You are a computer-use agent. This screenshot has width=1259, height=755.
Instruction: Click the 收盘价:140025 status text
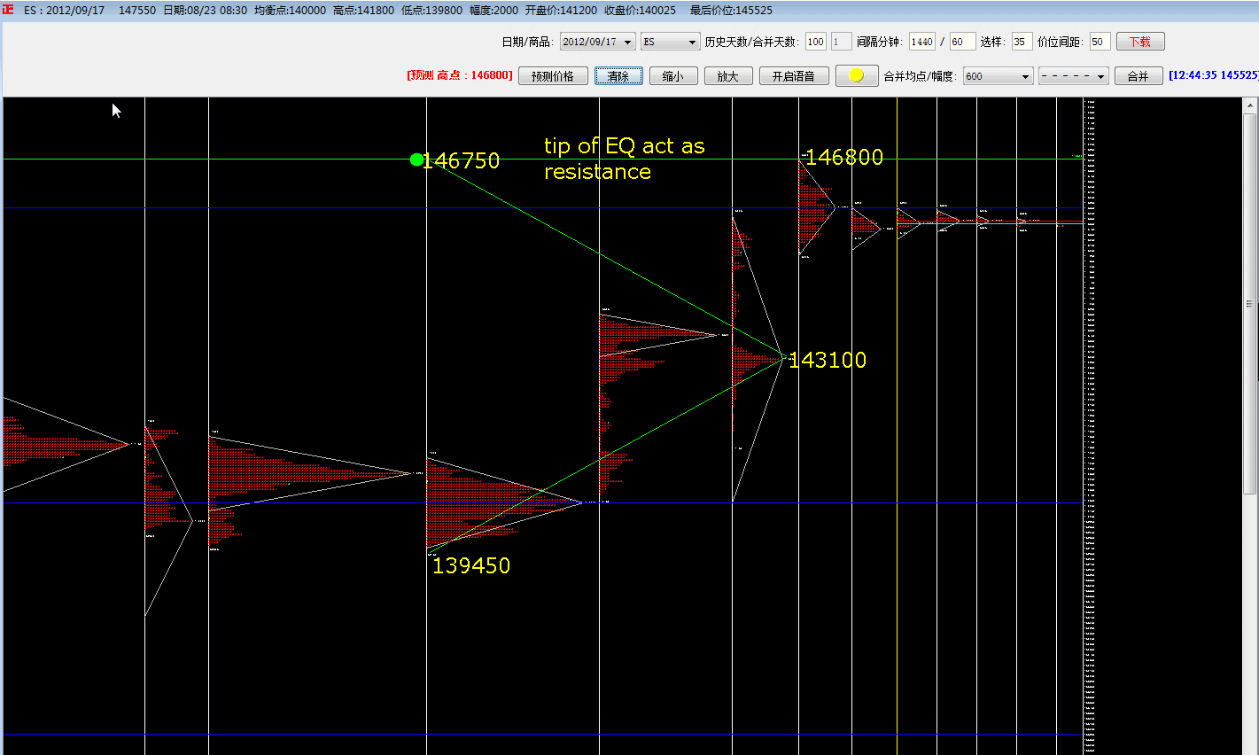[x=640, y=11]
